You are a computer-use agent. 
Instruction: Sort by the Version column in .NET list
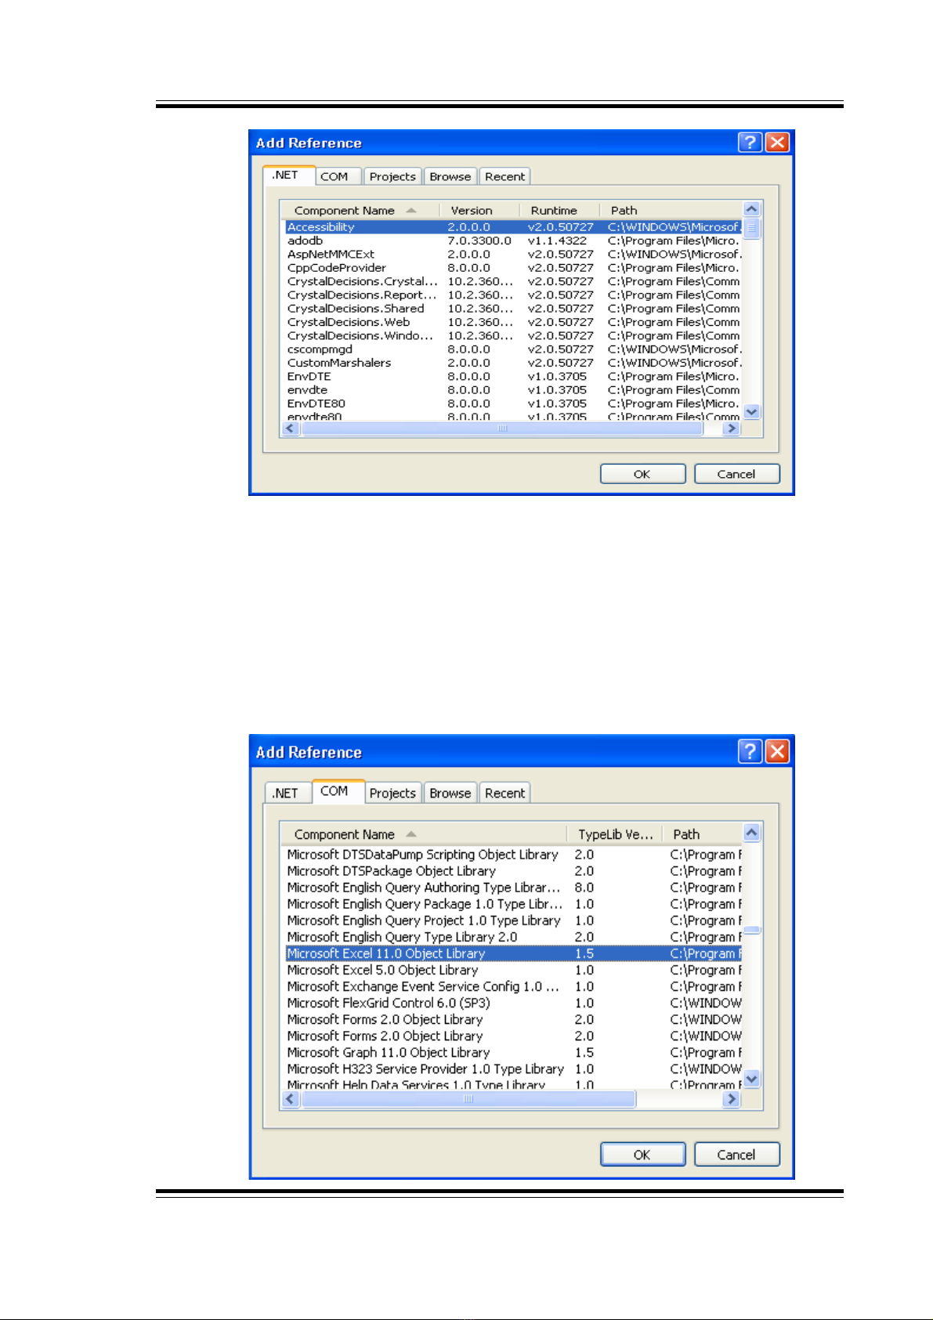472,210
